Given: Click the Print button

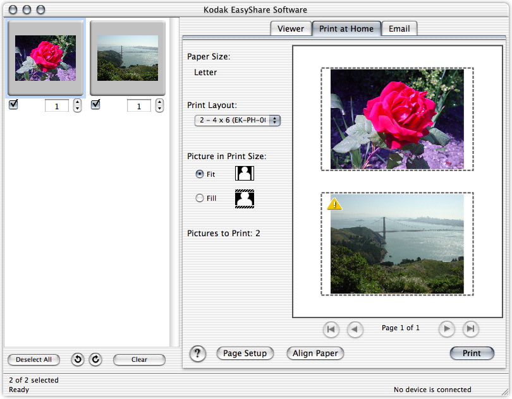Looking at the screenshot, I should point(472,354).
